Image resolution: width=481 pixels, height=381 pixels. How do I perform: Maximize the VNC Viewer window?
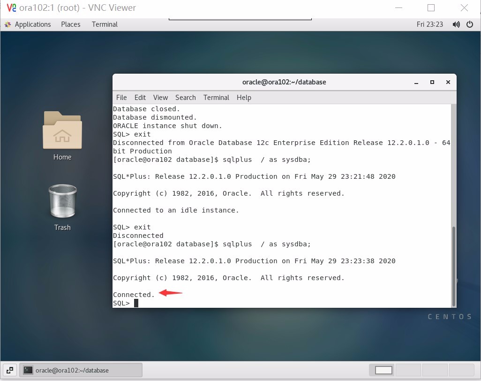[x=431, y=8]
